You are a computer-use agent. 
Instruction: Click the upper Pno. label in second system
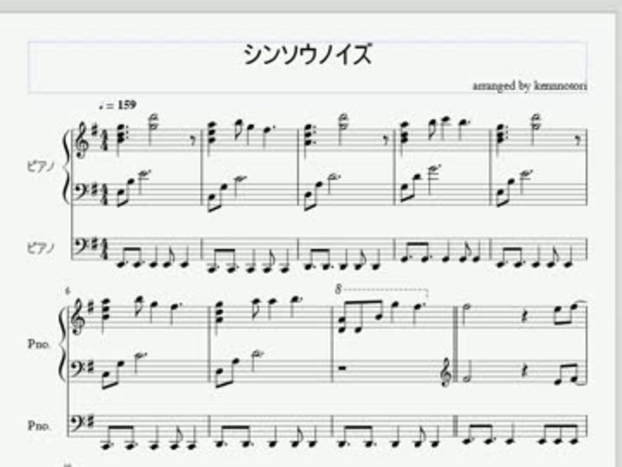pos(38,344)
